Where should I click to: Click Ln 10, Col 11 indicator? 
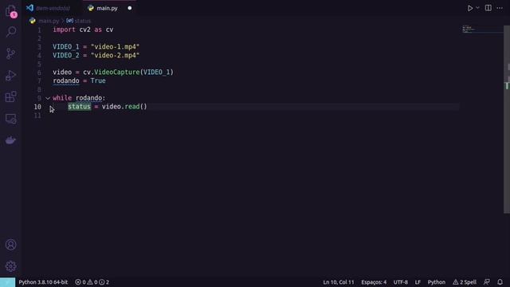tap(338, 282)
